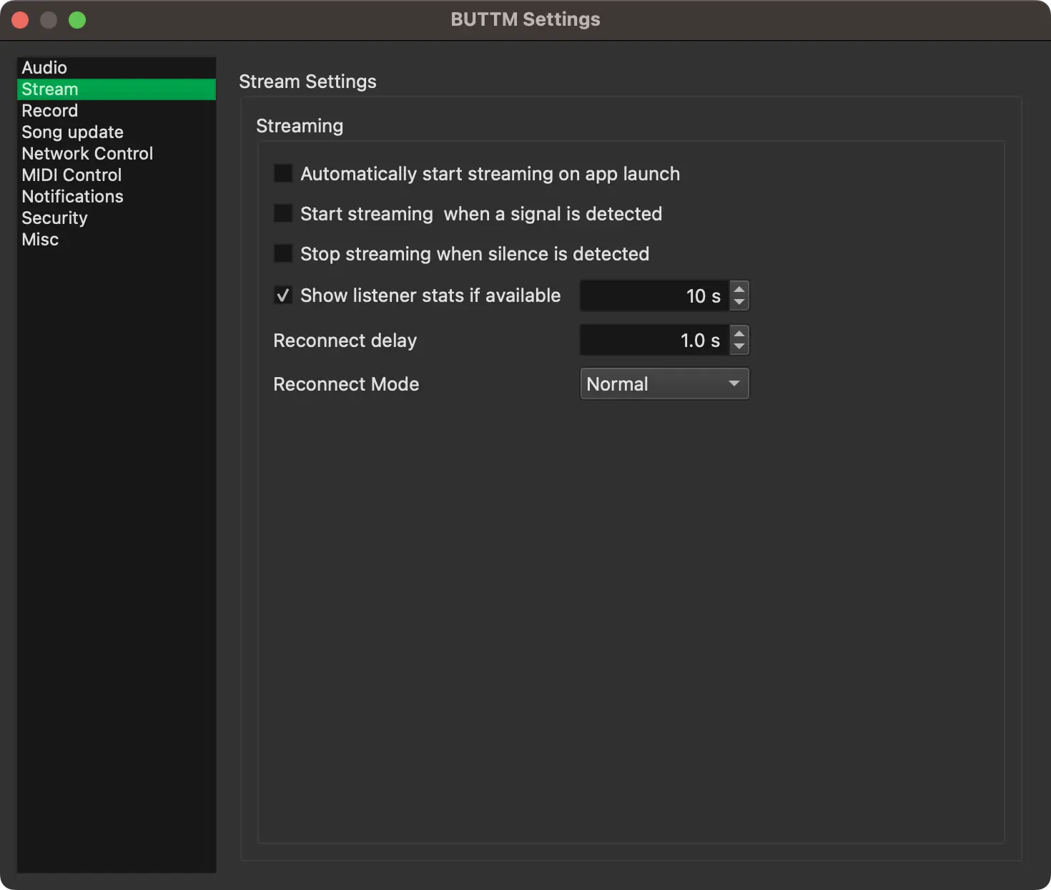Open MIDI Control settings

[x=71, y=175]
